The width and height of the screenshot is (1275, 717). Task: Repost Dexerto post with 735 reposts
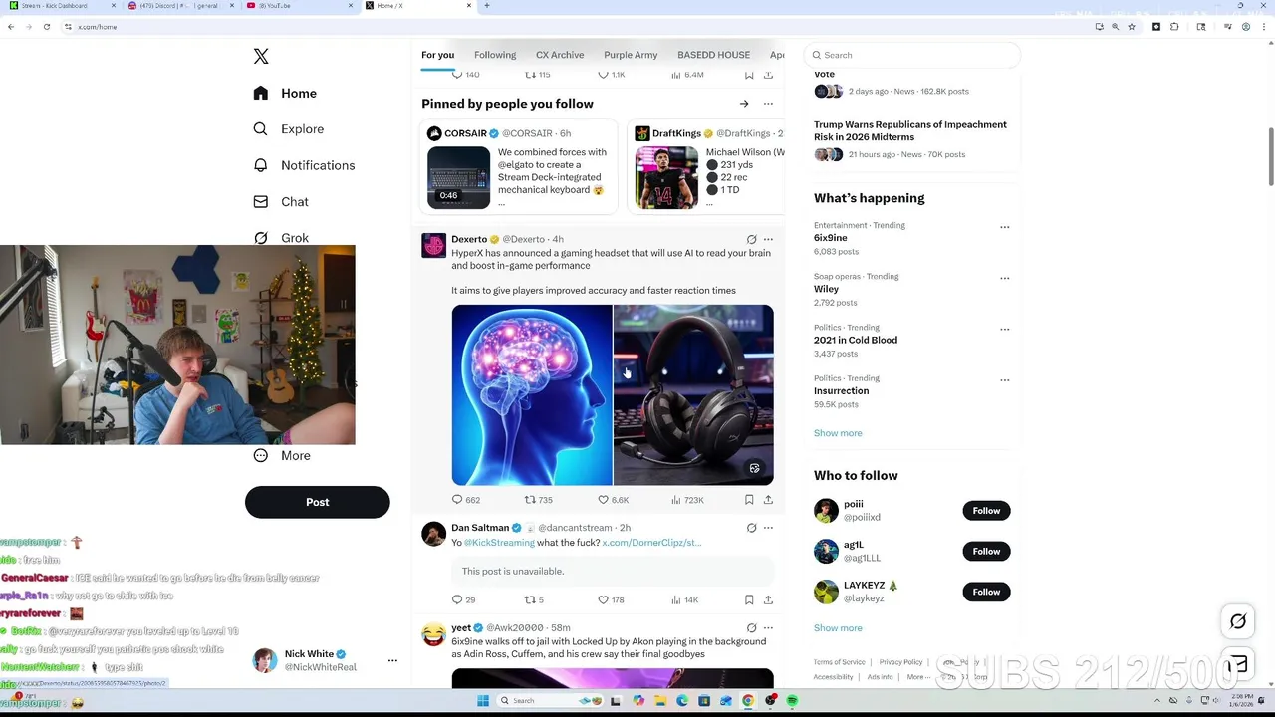tap(539, 500)
